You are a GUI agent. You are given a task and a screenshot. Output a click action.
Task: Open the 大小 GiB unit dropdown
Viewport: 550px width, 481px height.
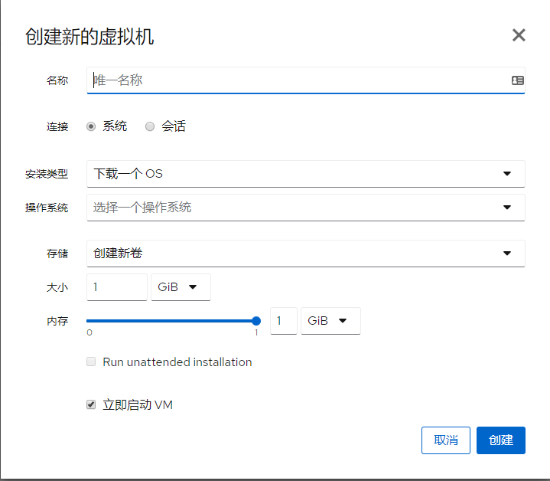(181, 286)
